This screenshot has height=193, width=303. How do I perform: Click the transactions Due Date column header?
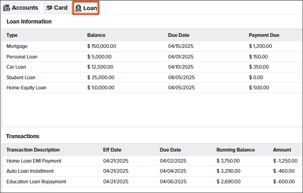[170, 150]
